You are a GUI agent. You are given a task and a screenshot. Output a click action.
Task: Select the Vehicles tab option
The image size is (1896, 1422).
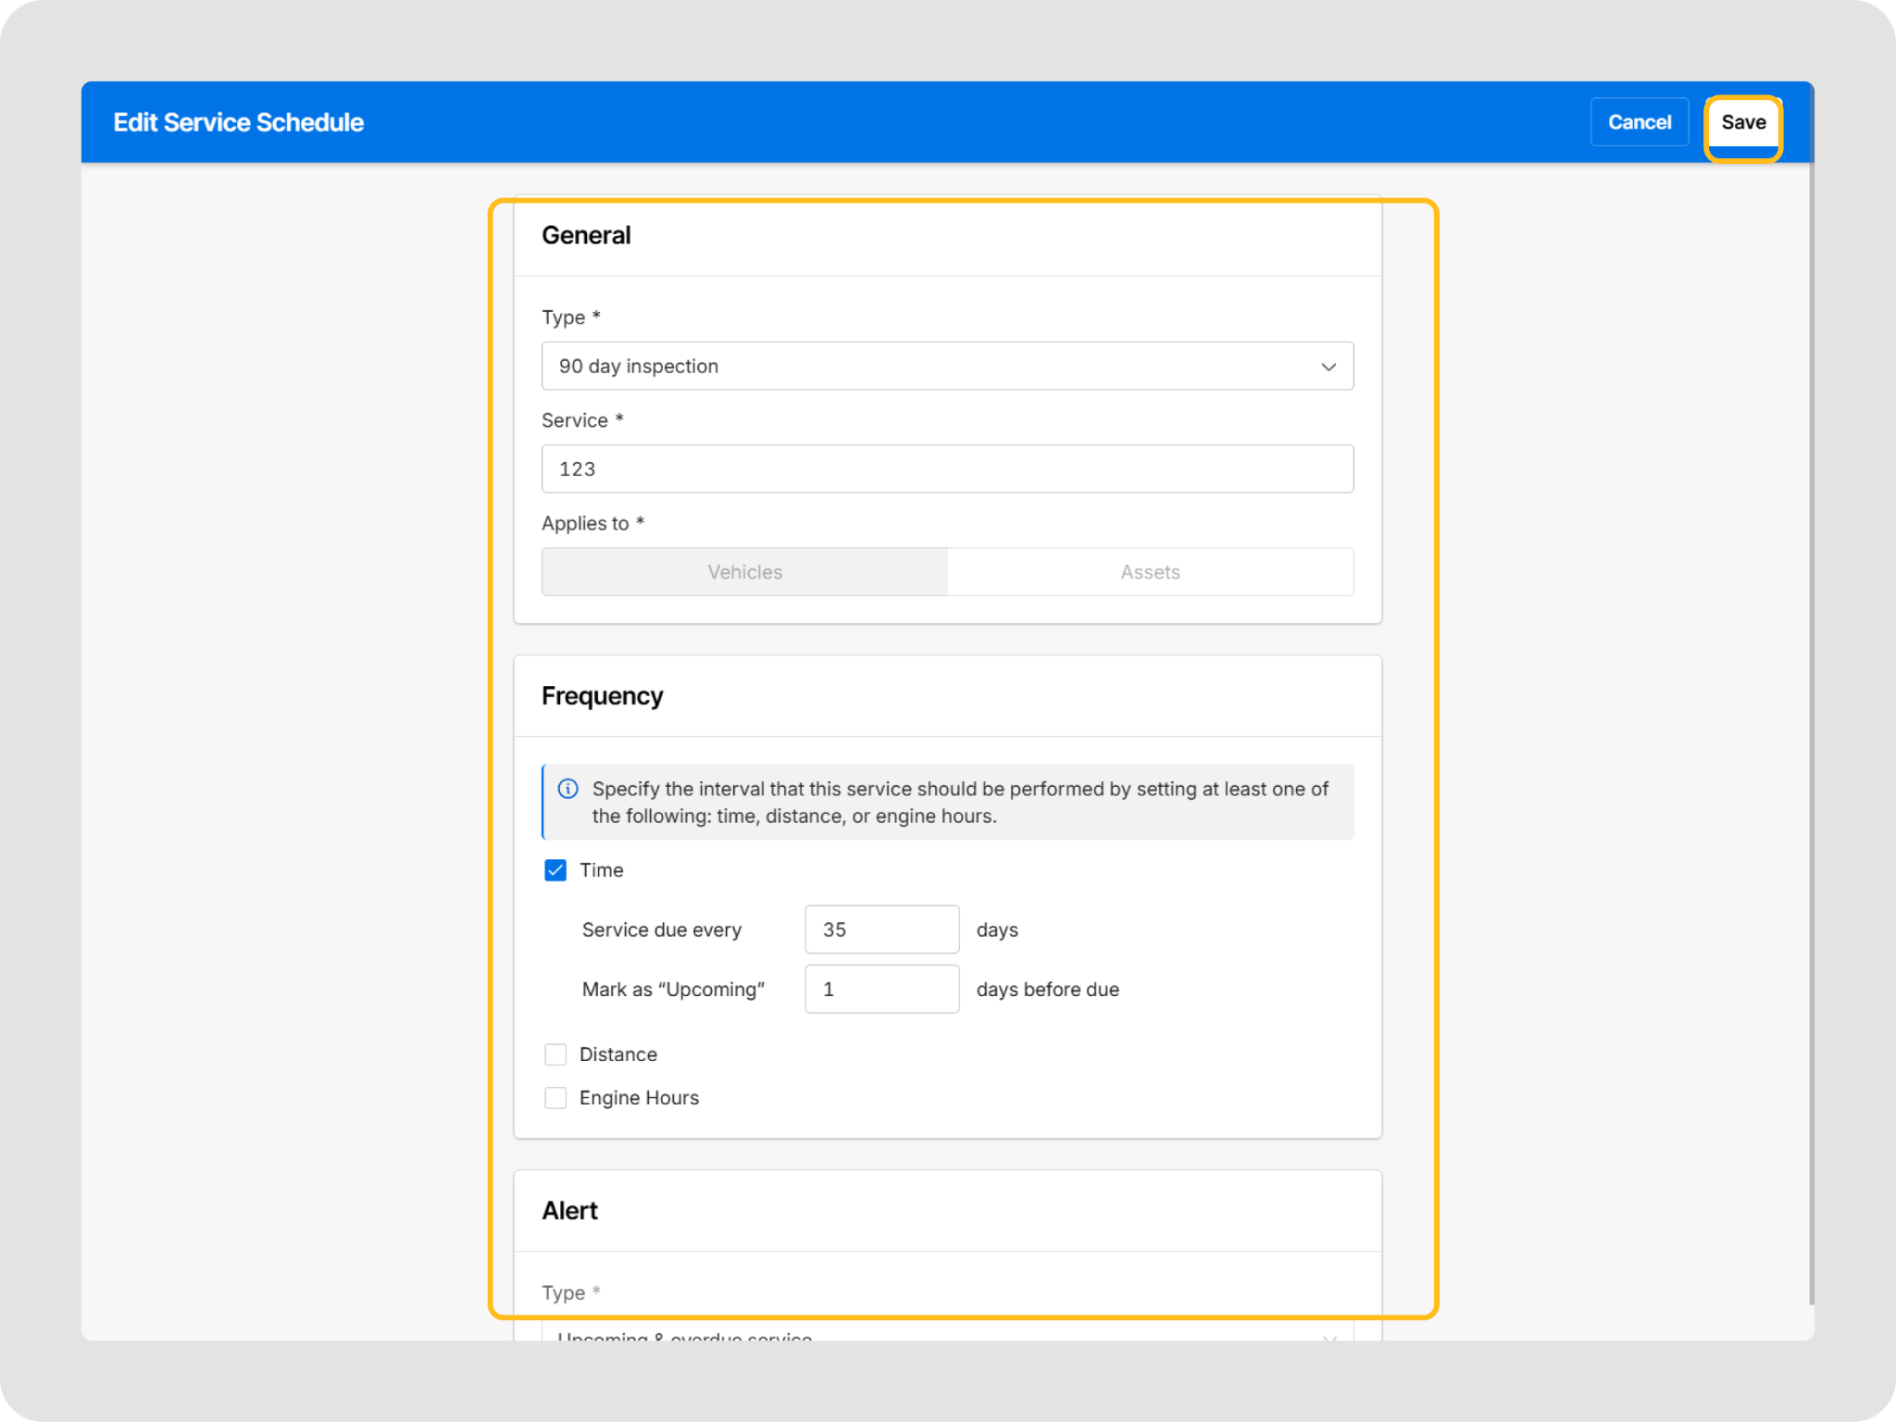tap(744, 572)
